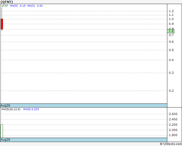This screenshot has height=146, width=182.
Task: Click the 1.1 price axis label
Action: (171, 15)
